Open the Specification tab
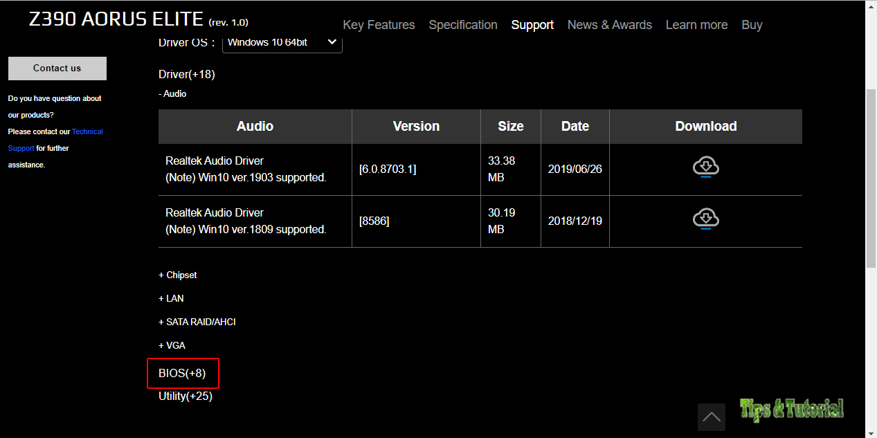 (x=463, y=25)
